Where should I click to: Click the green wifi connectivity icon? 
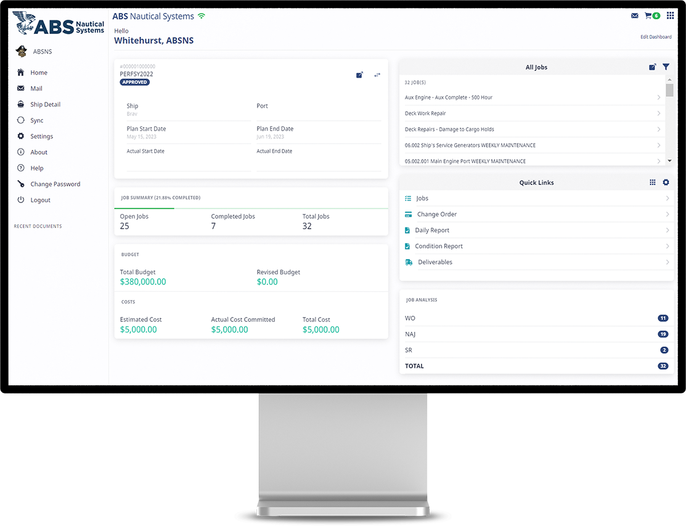tap(202, 16)
